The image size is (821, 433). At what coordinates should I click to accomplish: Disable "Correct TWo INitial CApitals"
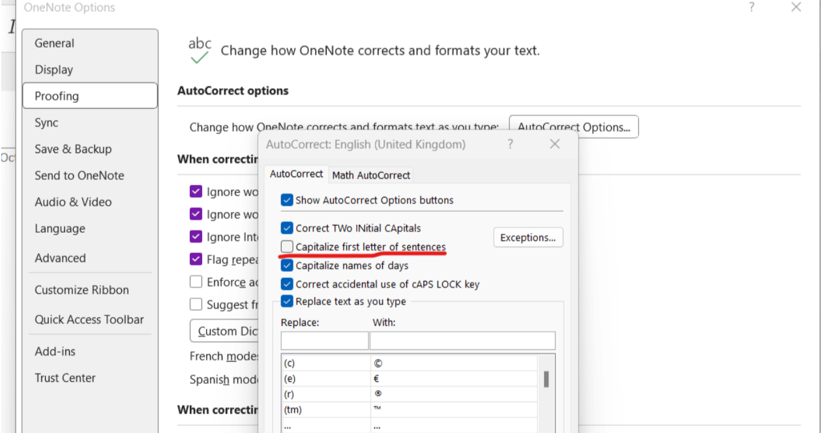click(286, 228)
